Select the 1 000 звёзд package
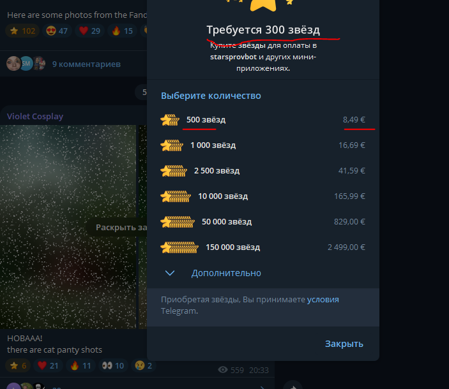449x389 pixels. pyautogui.click(x=263, y=145)
